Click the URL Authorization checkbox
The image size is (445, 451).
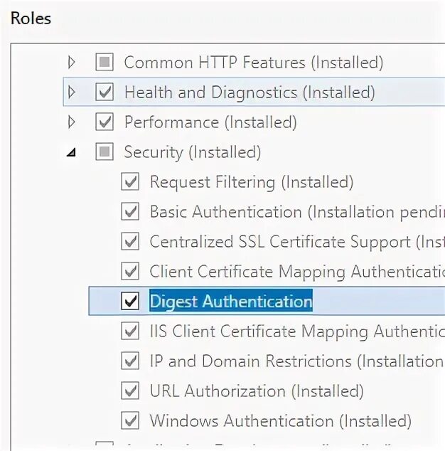coord(130,391)
